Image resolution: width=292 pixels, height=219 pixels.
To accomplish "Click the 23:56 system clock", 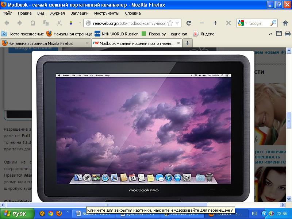I will (282, 214).
